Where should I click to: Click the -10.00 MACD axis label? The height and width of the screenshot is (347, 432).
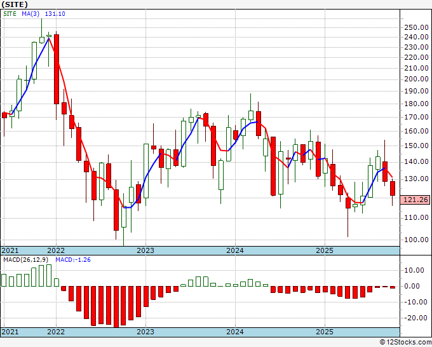coord(416,302)
